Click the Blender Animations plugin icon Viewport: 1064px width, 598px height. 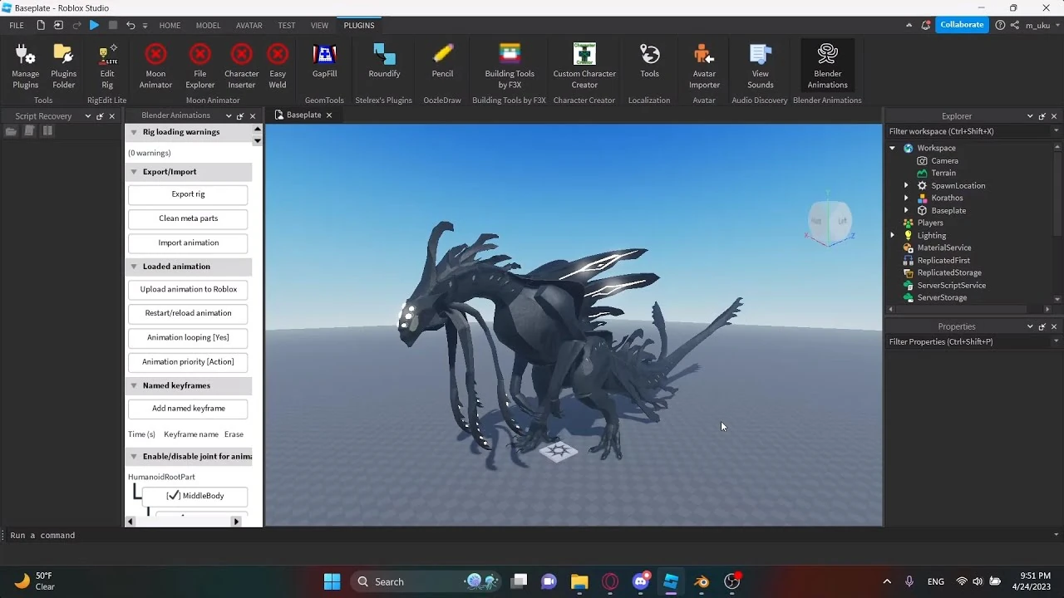coord(827,66)
